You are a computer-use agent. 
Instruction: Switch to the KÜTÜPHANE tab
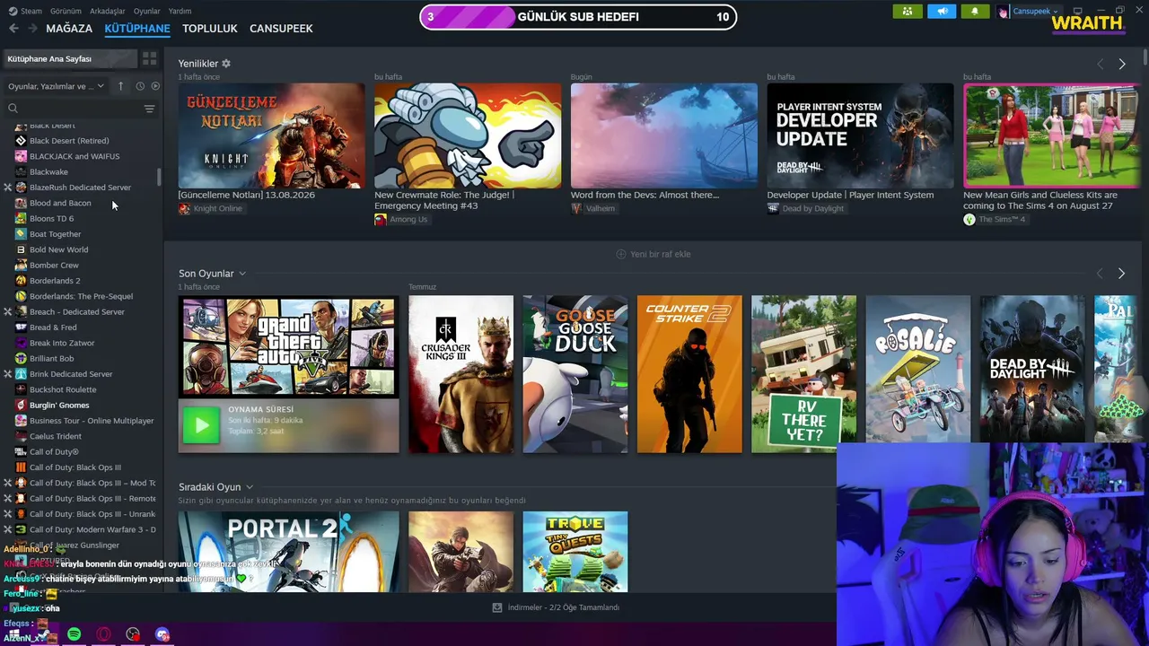pos(137,29)
